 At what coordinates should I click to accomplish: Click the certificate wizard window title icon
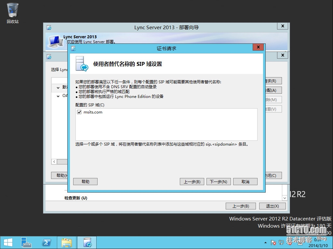point(49,57)
